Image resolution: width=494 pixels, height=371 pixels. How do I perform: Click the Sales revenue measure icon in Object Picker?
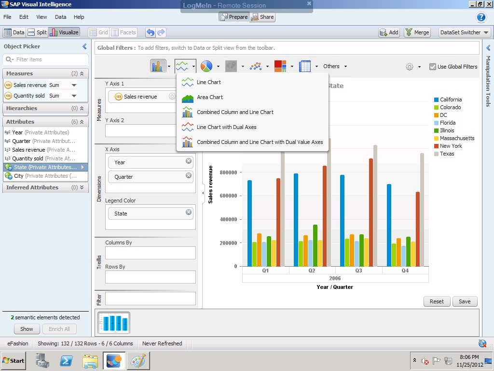tap(8, 85)
